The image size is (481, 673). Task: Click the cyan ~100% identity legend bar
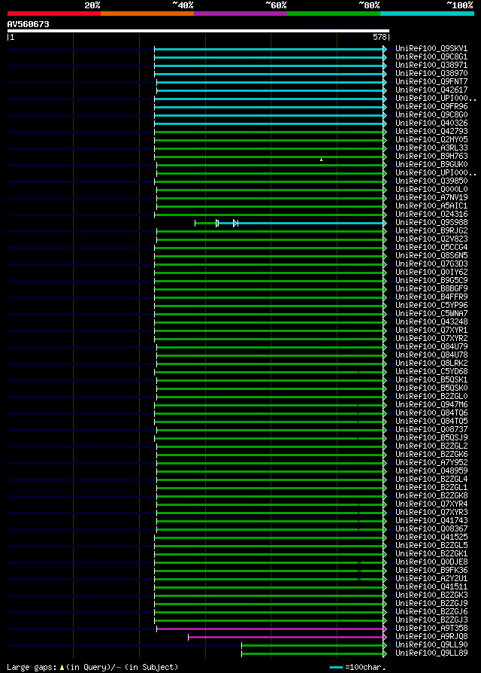point(427,14)
